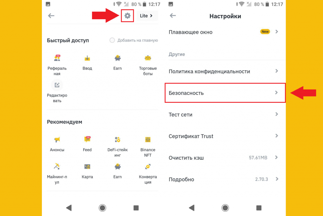The image size is (323, 216).
Task: Tap the Ввод deposit icon
Action: click(87, 58)
